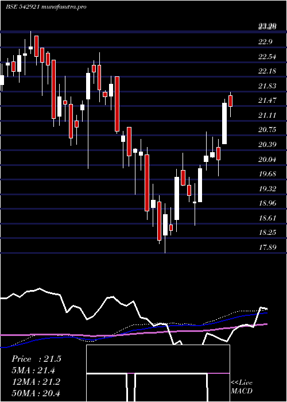Select the last red candlestick on the right

[x=230, y=101]
